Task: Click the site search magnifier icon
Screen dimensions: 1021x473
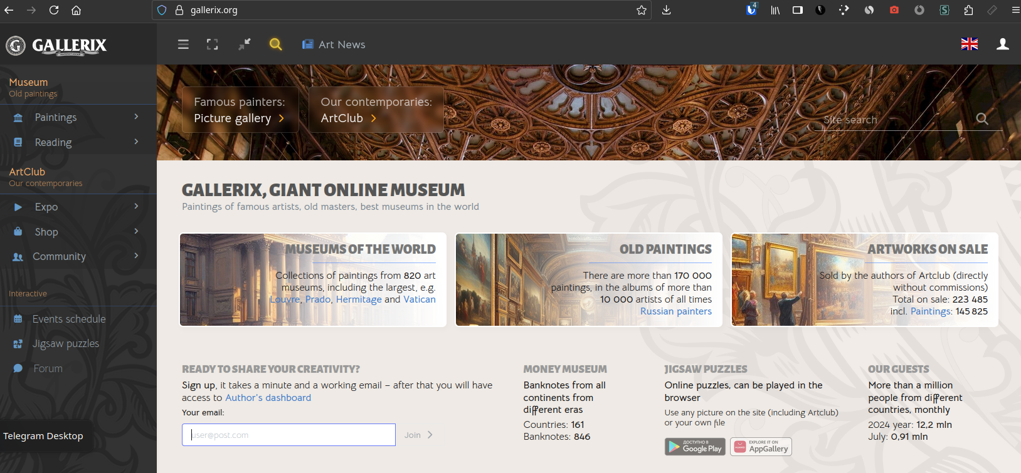Action: [982, 119]
